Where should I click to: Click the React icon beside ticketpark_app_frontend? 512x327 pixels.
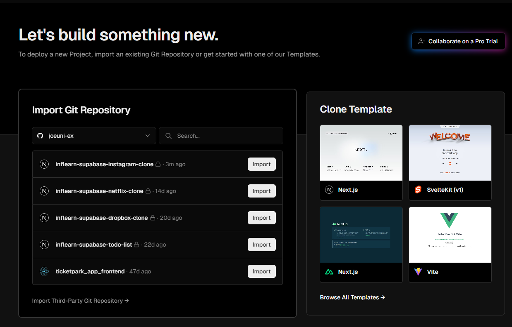[44, 271]
